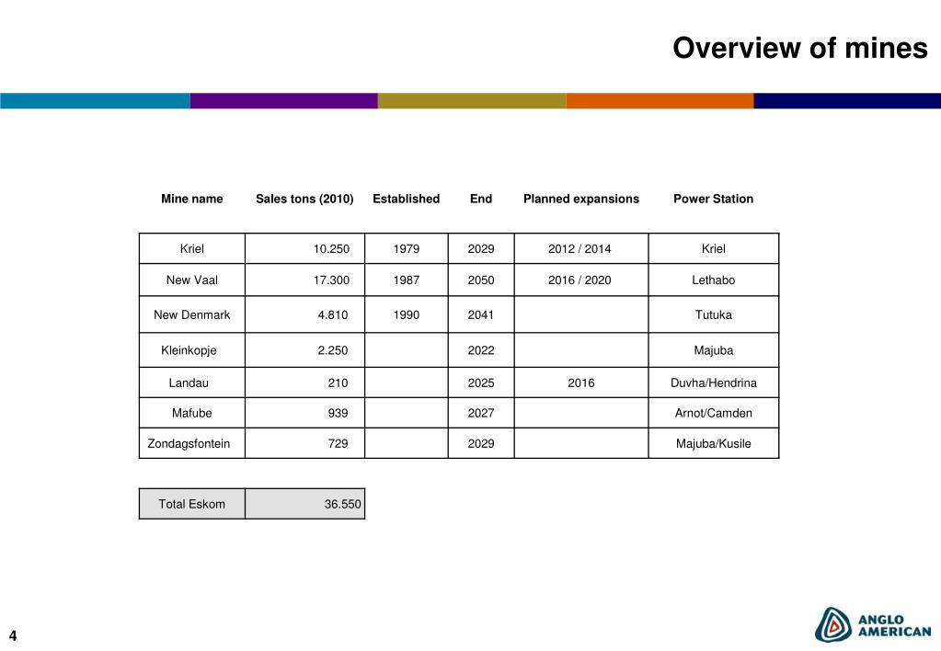Click established year 1987
This screenshot has width=941, height=651.
[407, 280]
